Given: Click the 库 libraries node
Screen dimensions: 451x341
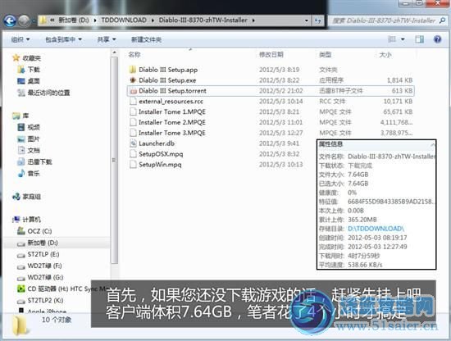Looking at the screenshot, I should [25, 116].
